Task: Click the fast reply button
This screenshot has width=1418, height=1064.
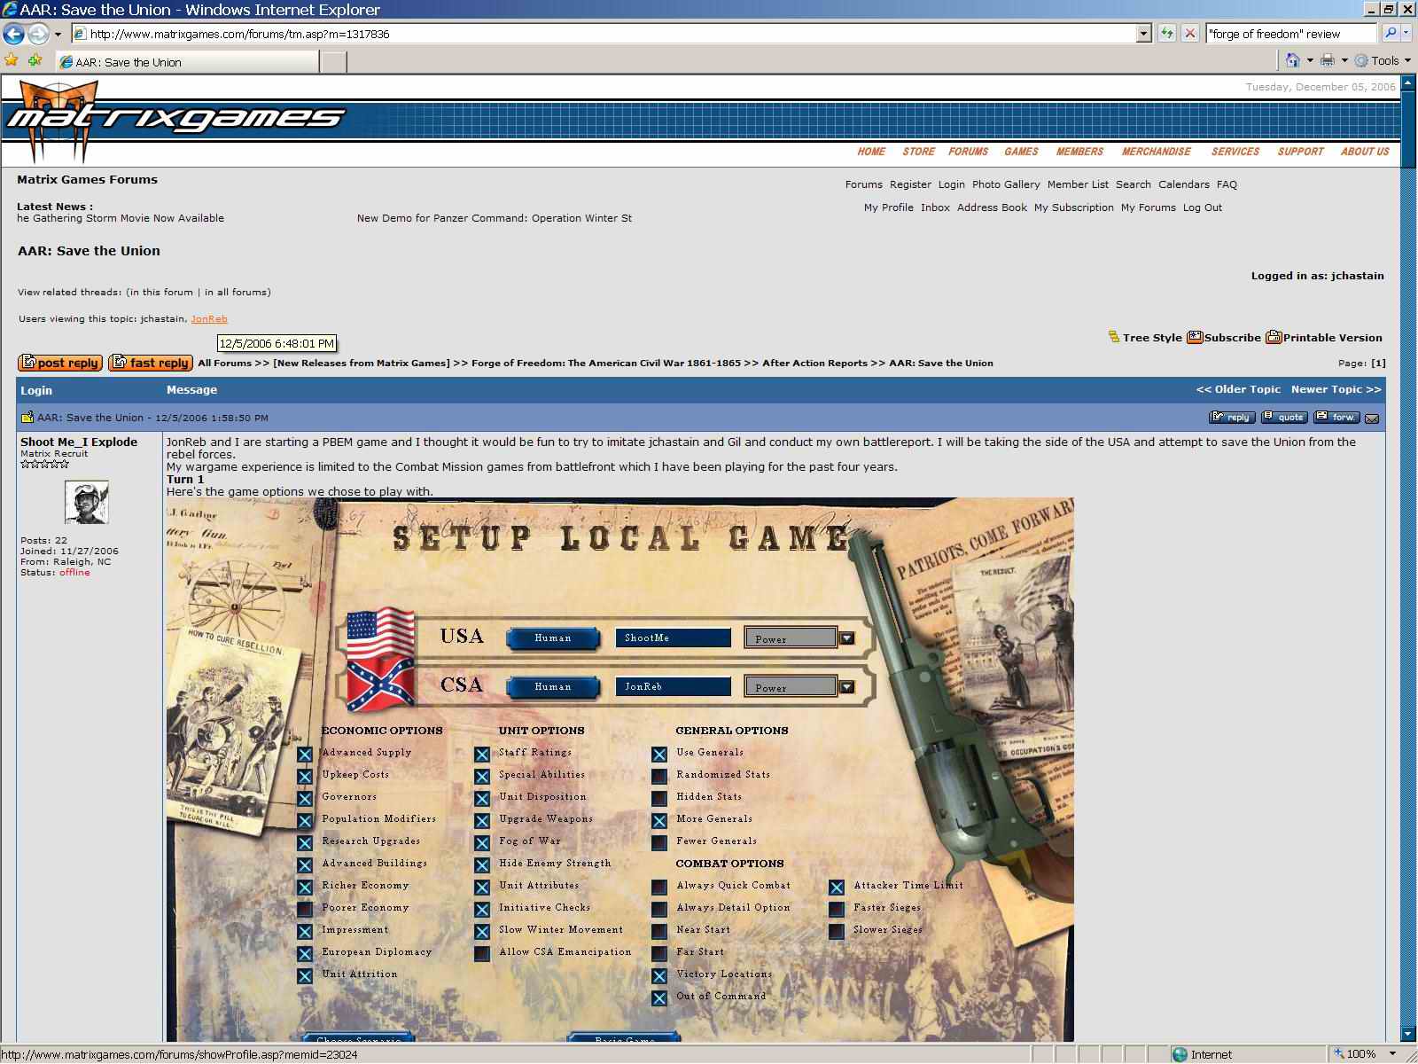Action: coord(151,363)
